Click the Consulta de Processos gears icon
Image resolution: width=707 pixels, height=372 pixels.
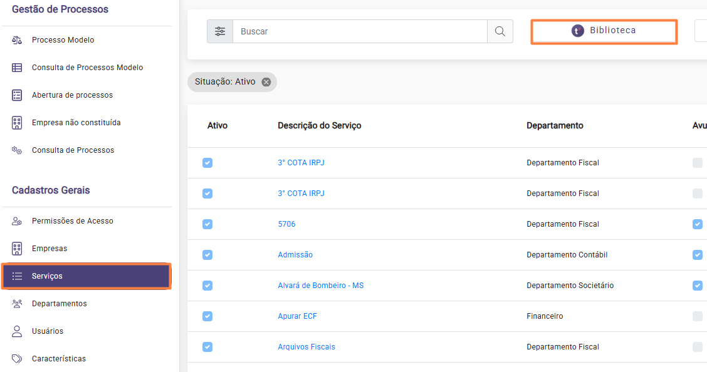17,150
